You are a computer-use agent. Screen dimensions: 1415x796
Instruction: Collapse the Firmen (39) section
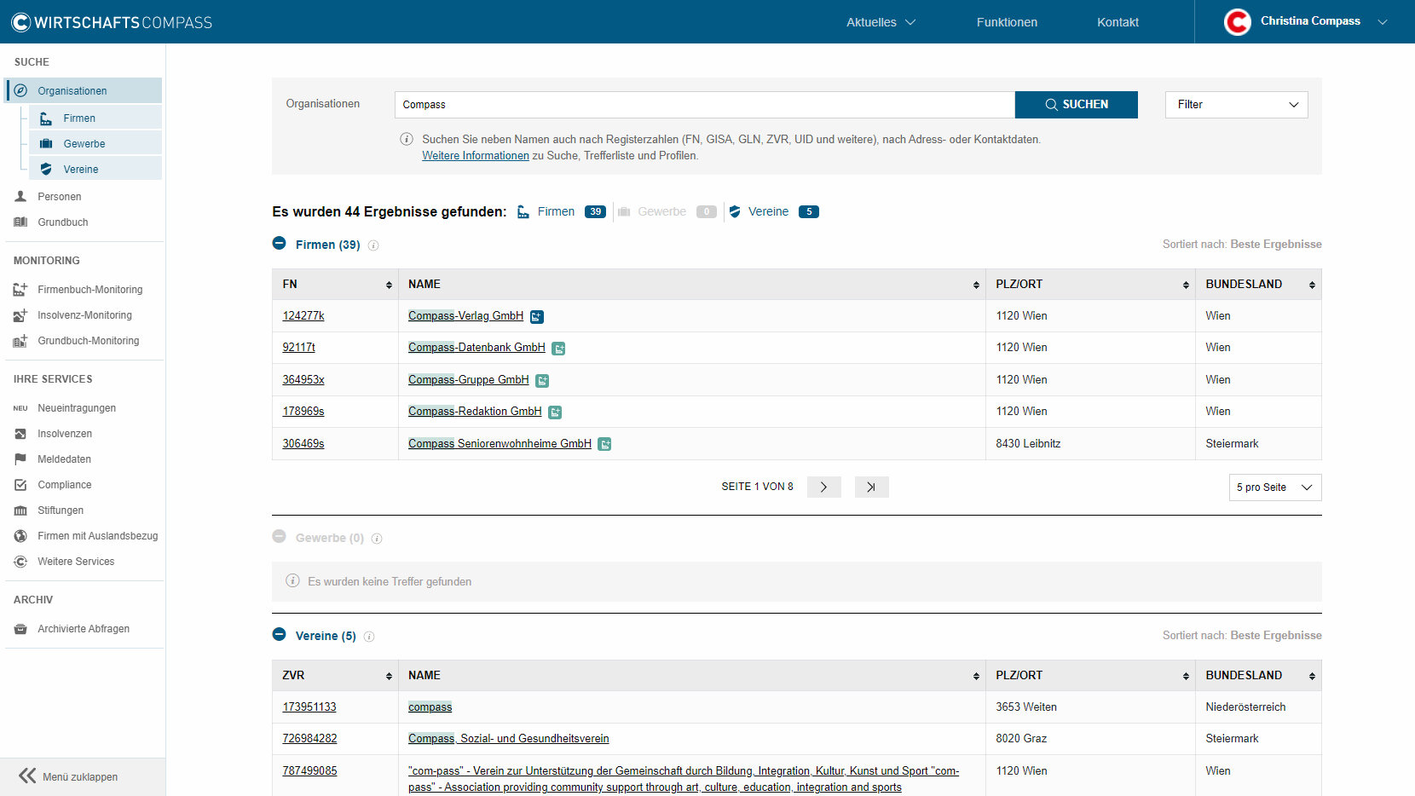click(279, 243)
